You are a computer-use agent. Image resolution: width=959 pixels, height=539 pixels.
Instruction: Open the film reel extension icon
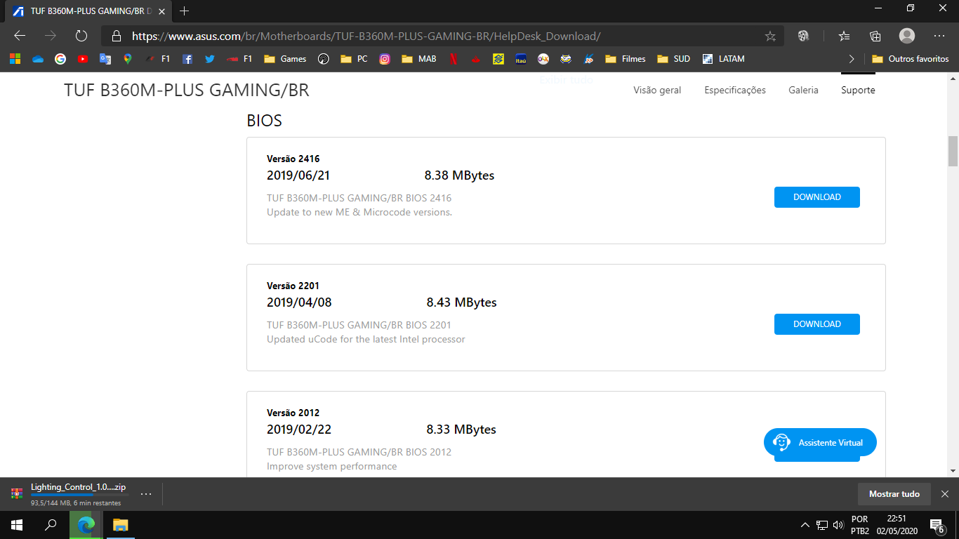click(x=804, y=36)
